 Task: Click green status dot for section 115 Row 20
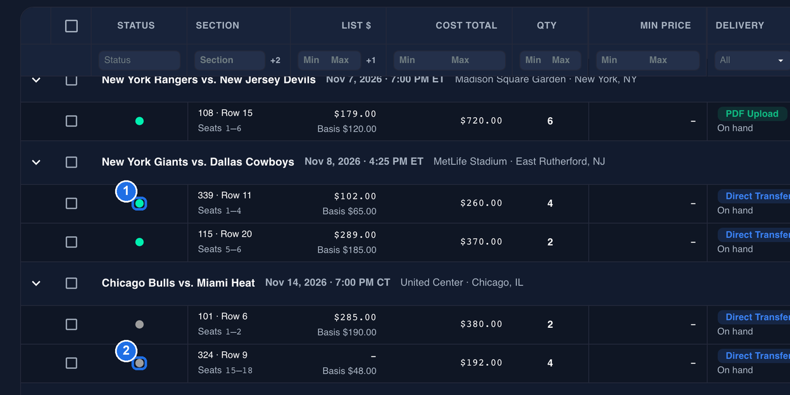point(139,242)
